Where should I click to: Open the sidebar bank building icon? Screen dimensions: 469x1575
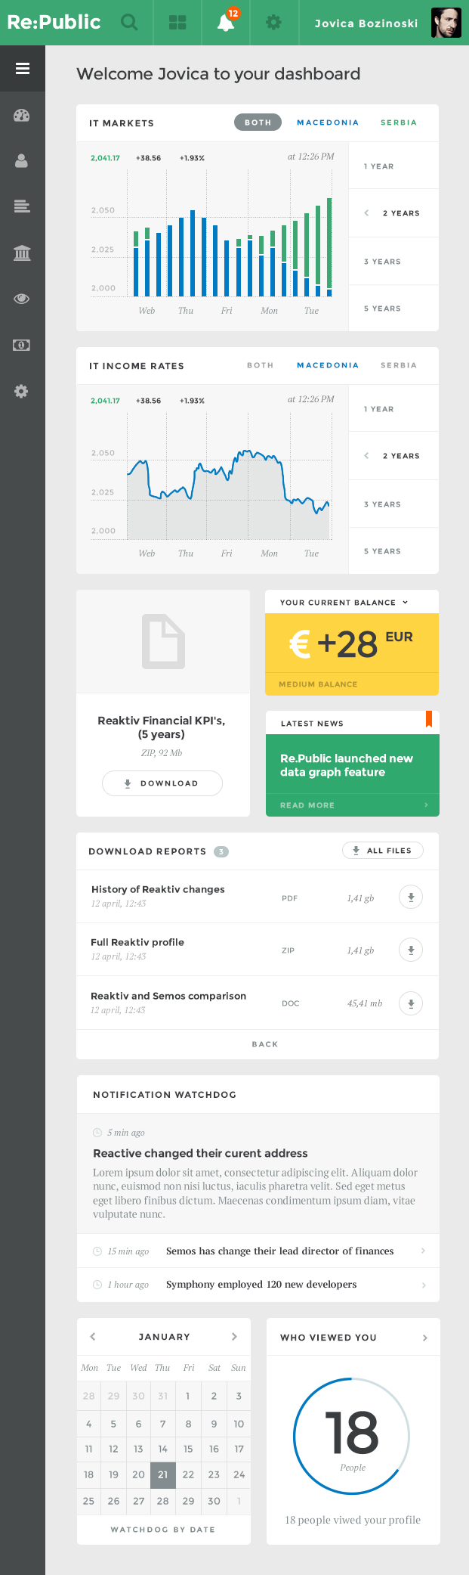[22, 253]
